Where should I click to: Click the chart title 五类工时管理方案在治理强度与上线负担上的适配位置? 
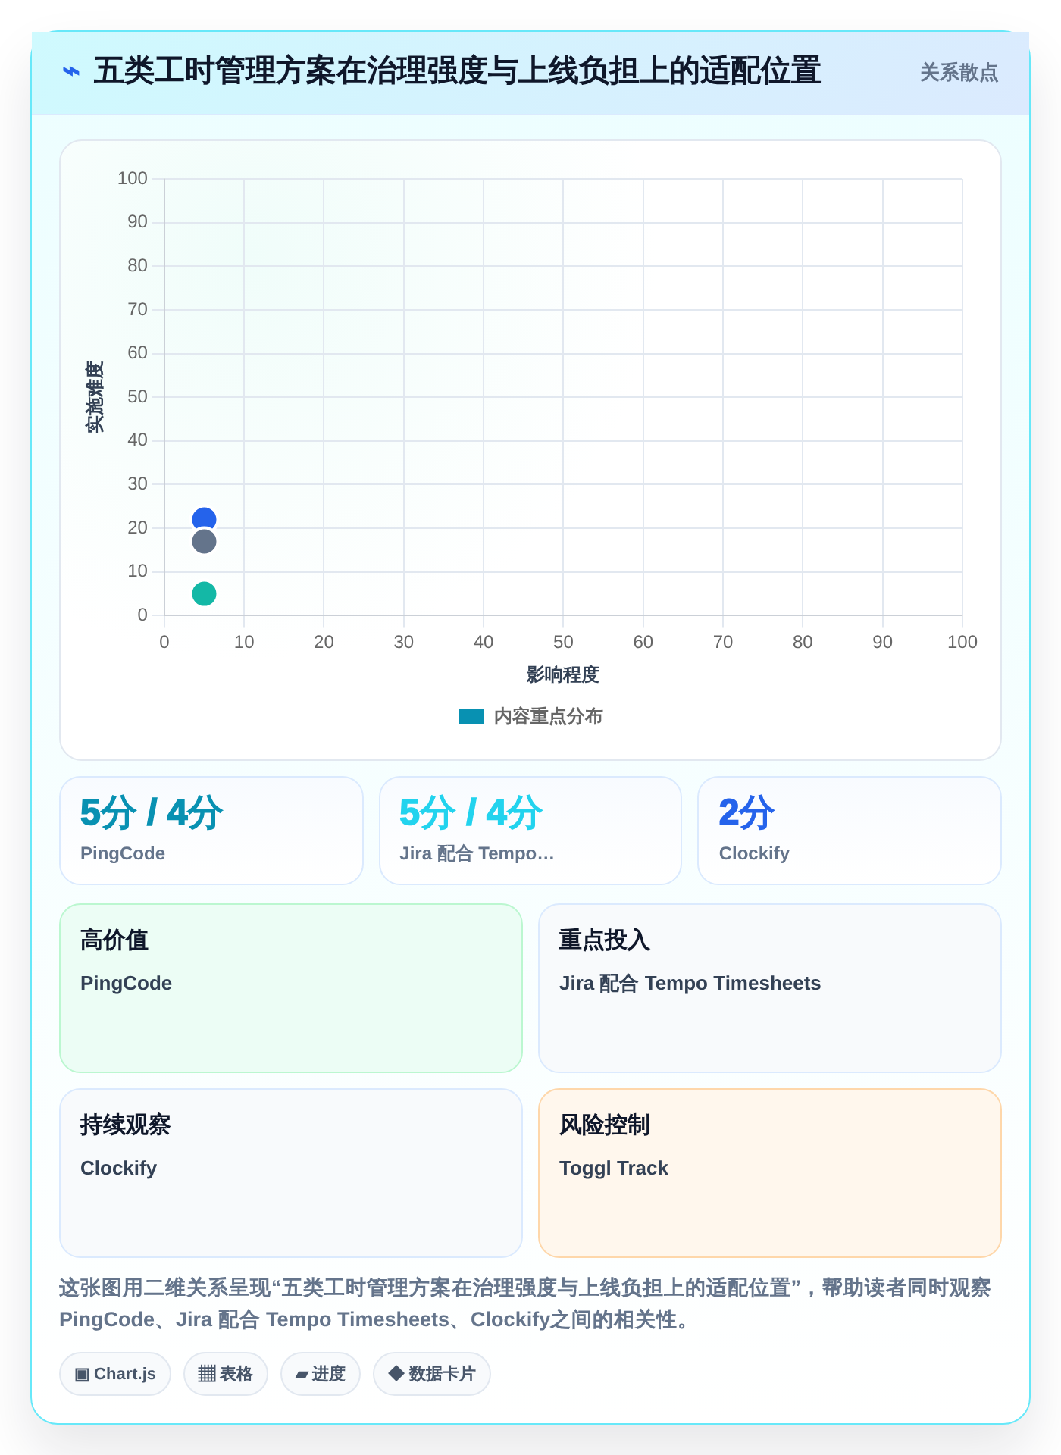[x=457, y=71]
